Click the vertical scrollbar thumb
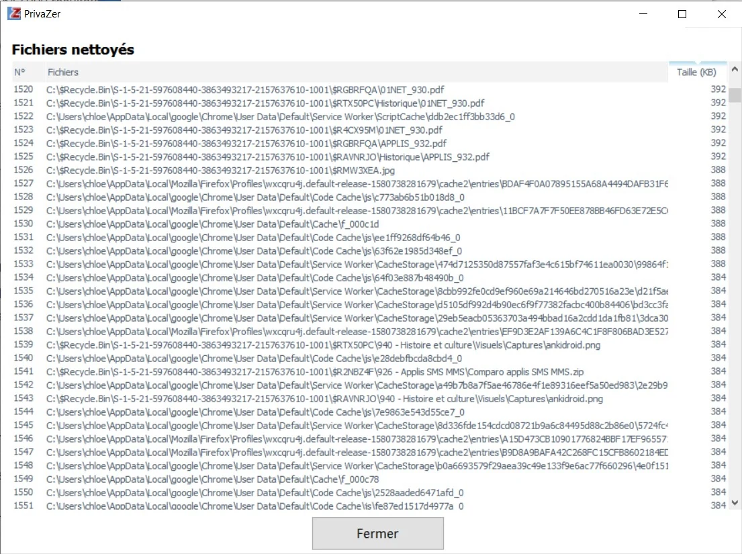742x554 pixels. click(x=735, y=95)
